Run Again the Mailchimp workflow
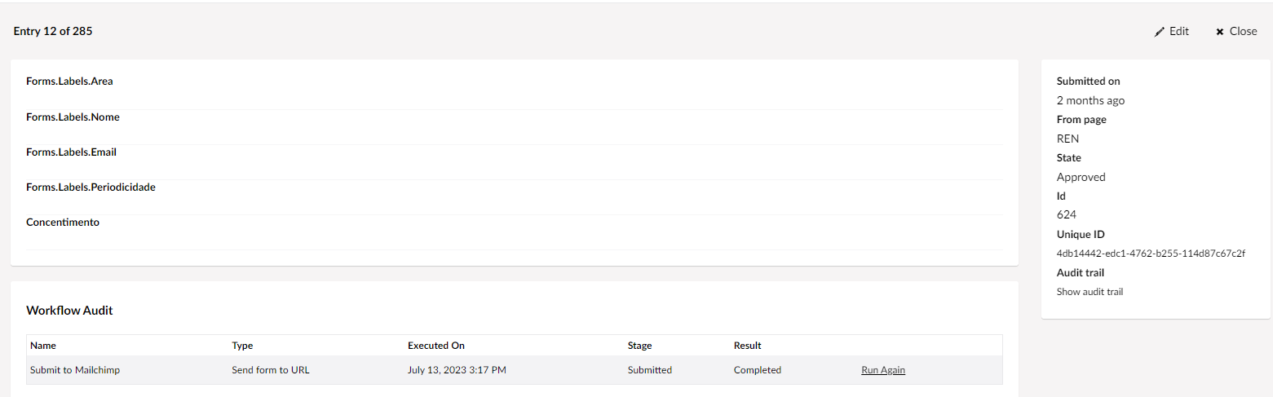 click(882, 370)
